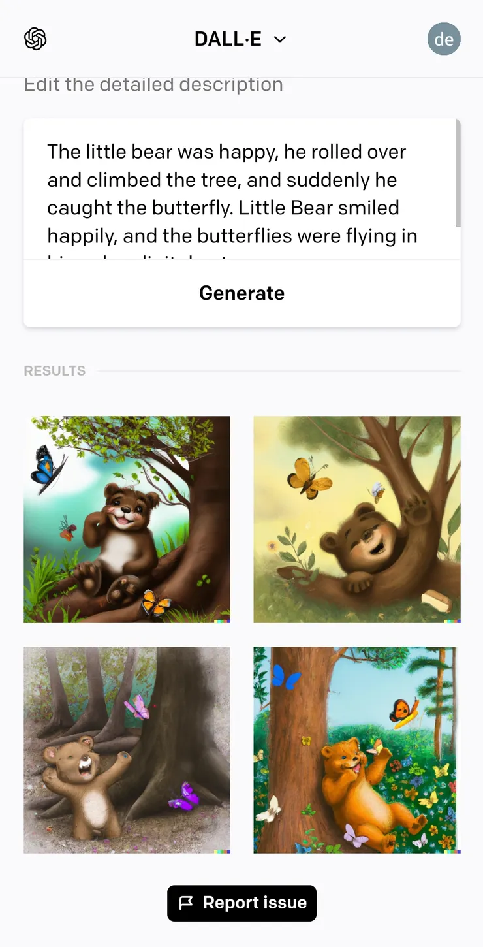The image size is (483, 947).
Task: Click the Report issue button
Action: [242, 903]
